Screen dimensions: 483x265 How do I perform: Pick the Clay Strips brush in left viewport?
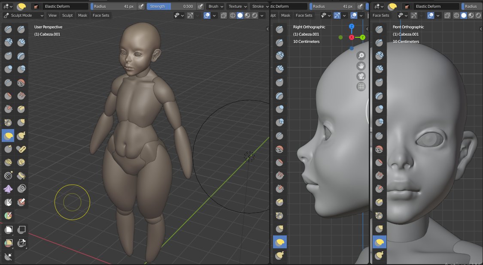pyautogui.click(x=21, y=42)
